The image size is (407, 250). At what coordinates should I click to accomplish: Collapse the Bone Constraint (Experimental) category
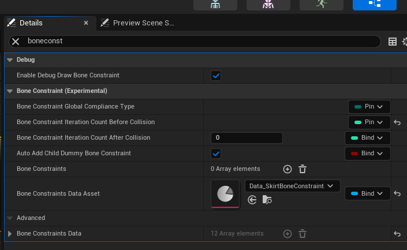pos(10,91)
